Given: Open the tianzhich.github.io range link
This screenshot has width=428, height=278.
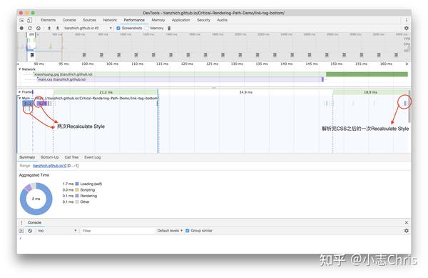Looking at the screenshot, I should tap(50, 166).
